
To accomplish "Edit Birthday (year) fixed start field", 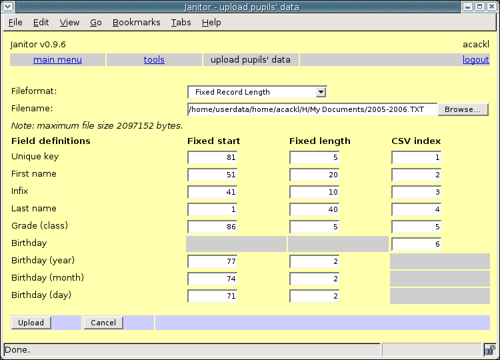I will pyautogui.click(x=213, y=261).
